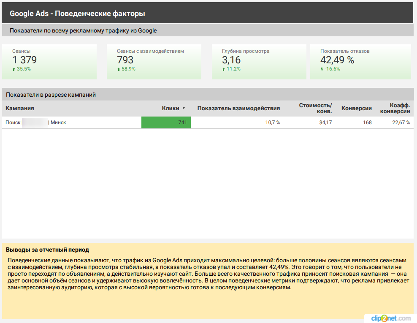
Task: Click the up arrow beside 11.2%
Action: click(224, 69)
